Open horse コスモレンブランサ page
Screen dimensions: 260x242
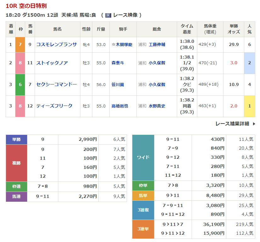click(56, 44)
